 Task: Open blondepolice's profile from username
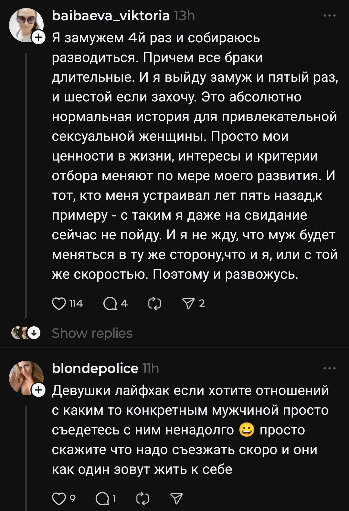click(95, 368)
